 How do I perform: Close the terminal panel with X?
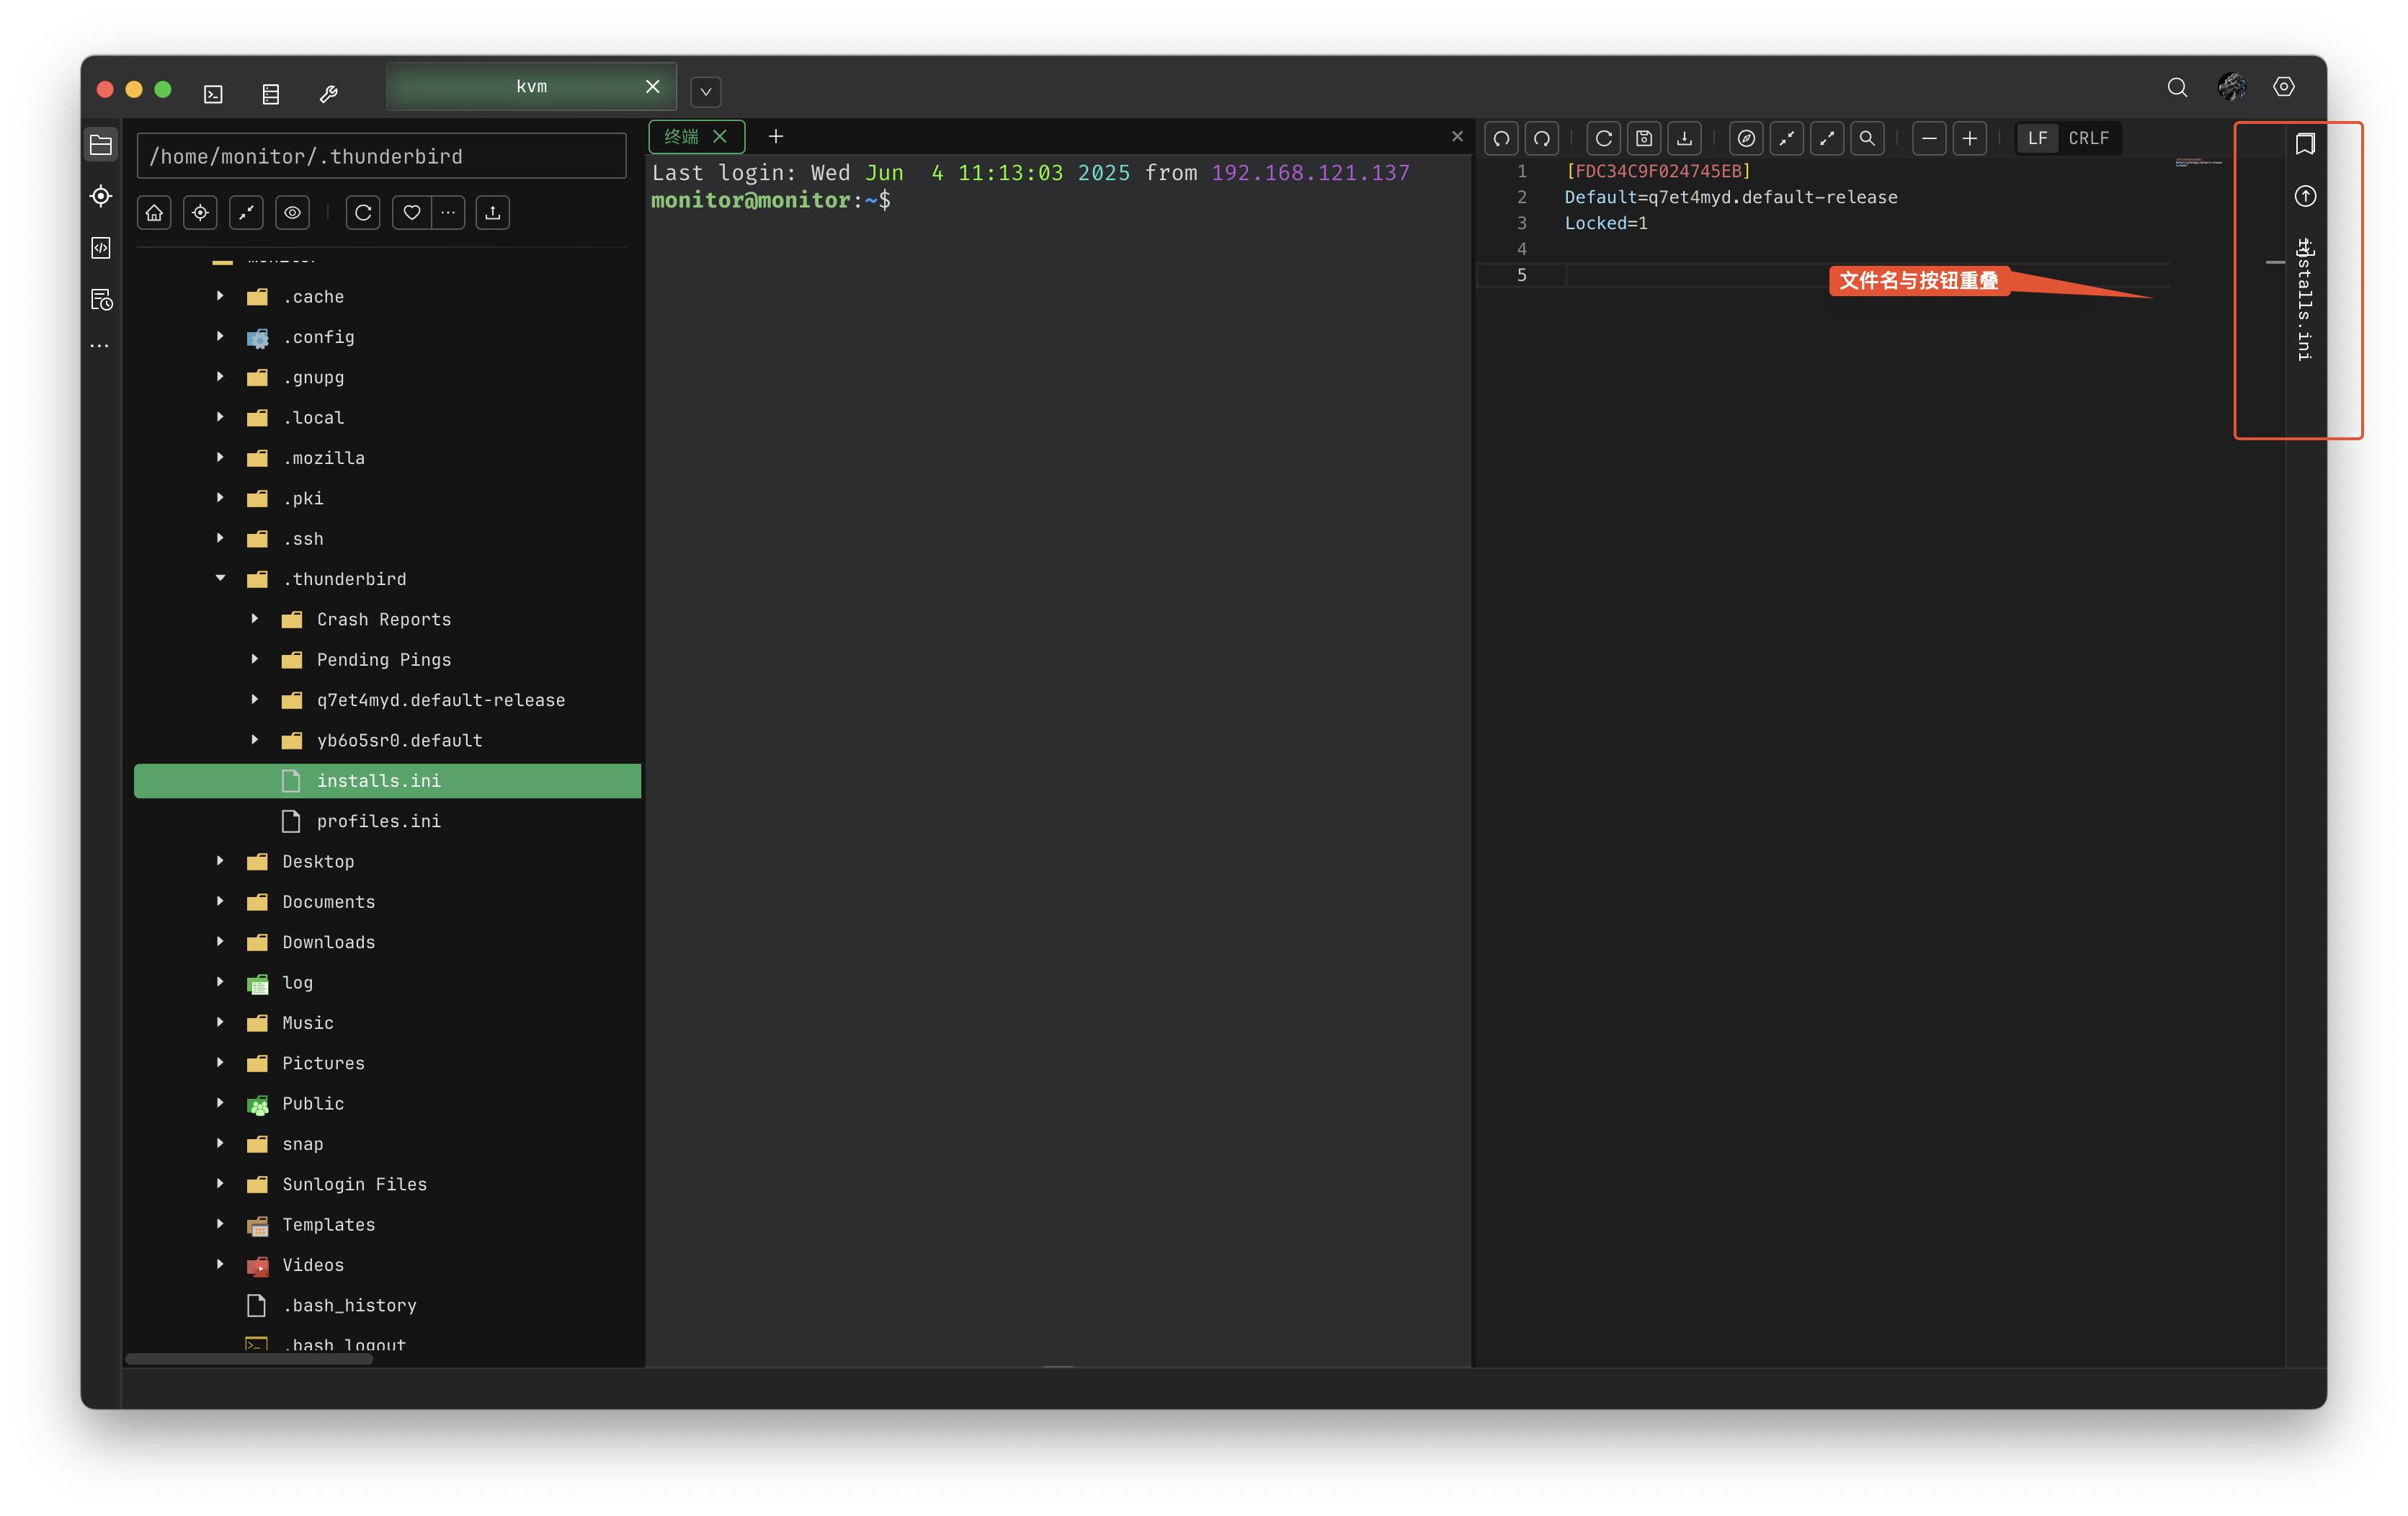pyautogui.click(x=1457, y=137)
